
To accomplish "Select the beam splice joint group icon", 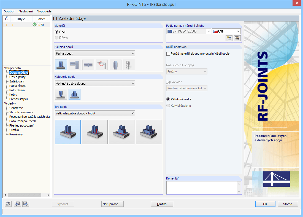I will coord(88,65).
